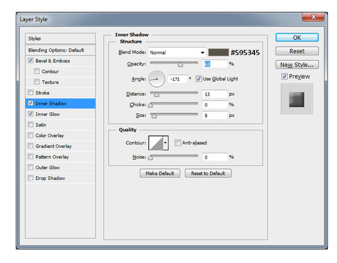The height and width of the screenshot is (263, 337).
Task: Close the Layer Style dialog
Action: click(313, 17)
